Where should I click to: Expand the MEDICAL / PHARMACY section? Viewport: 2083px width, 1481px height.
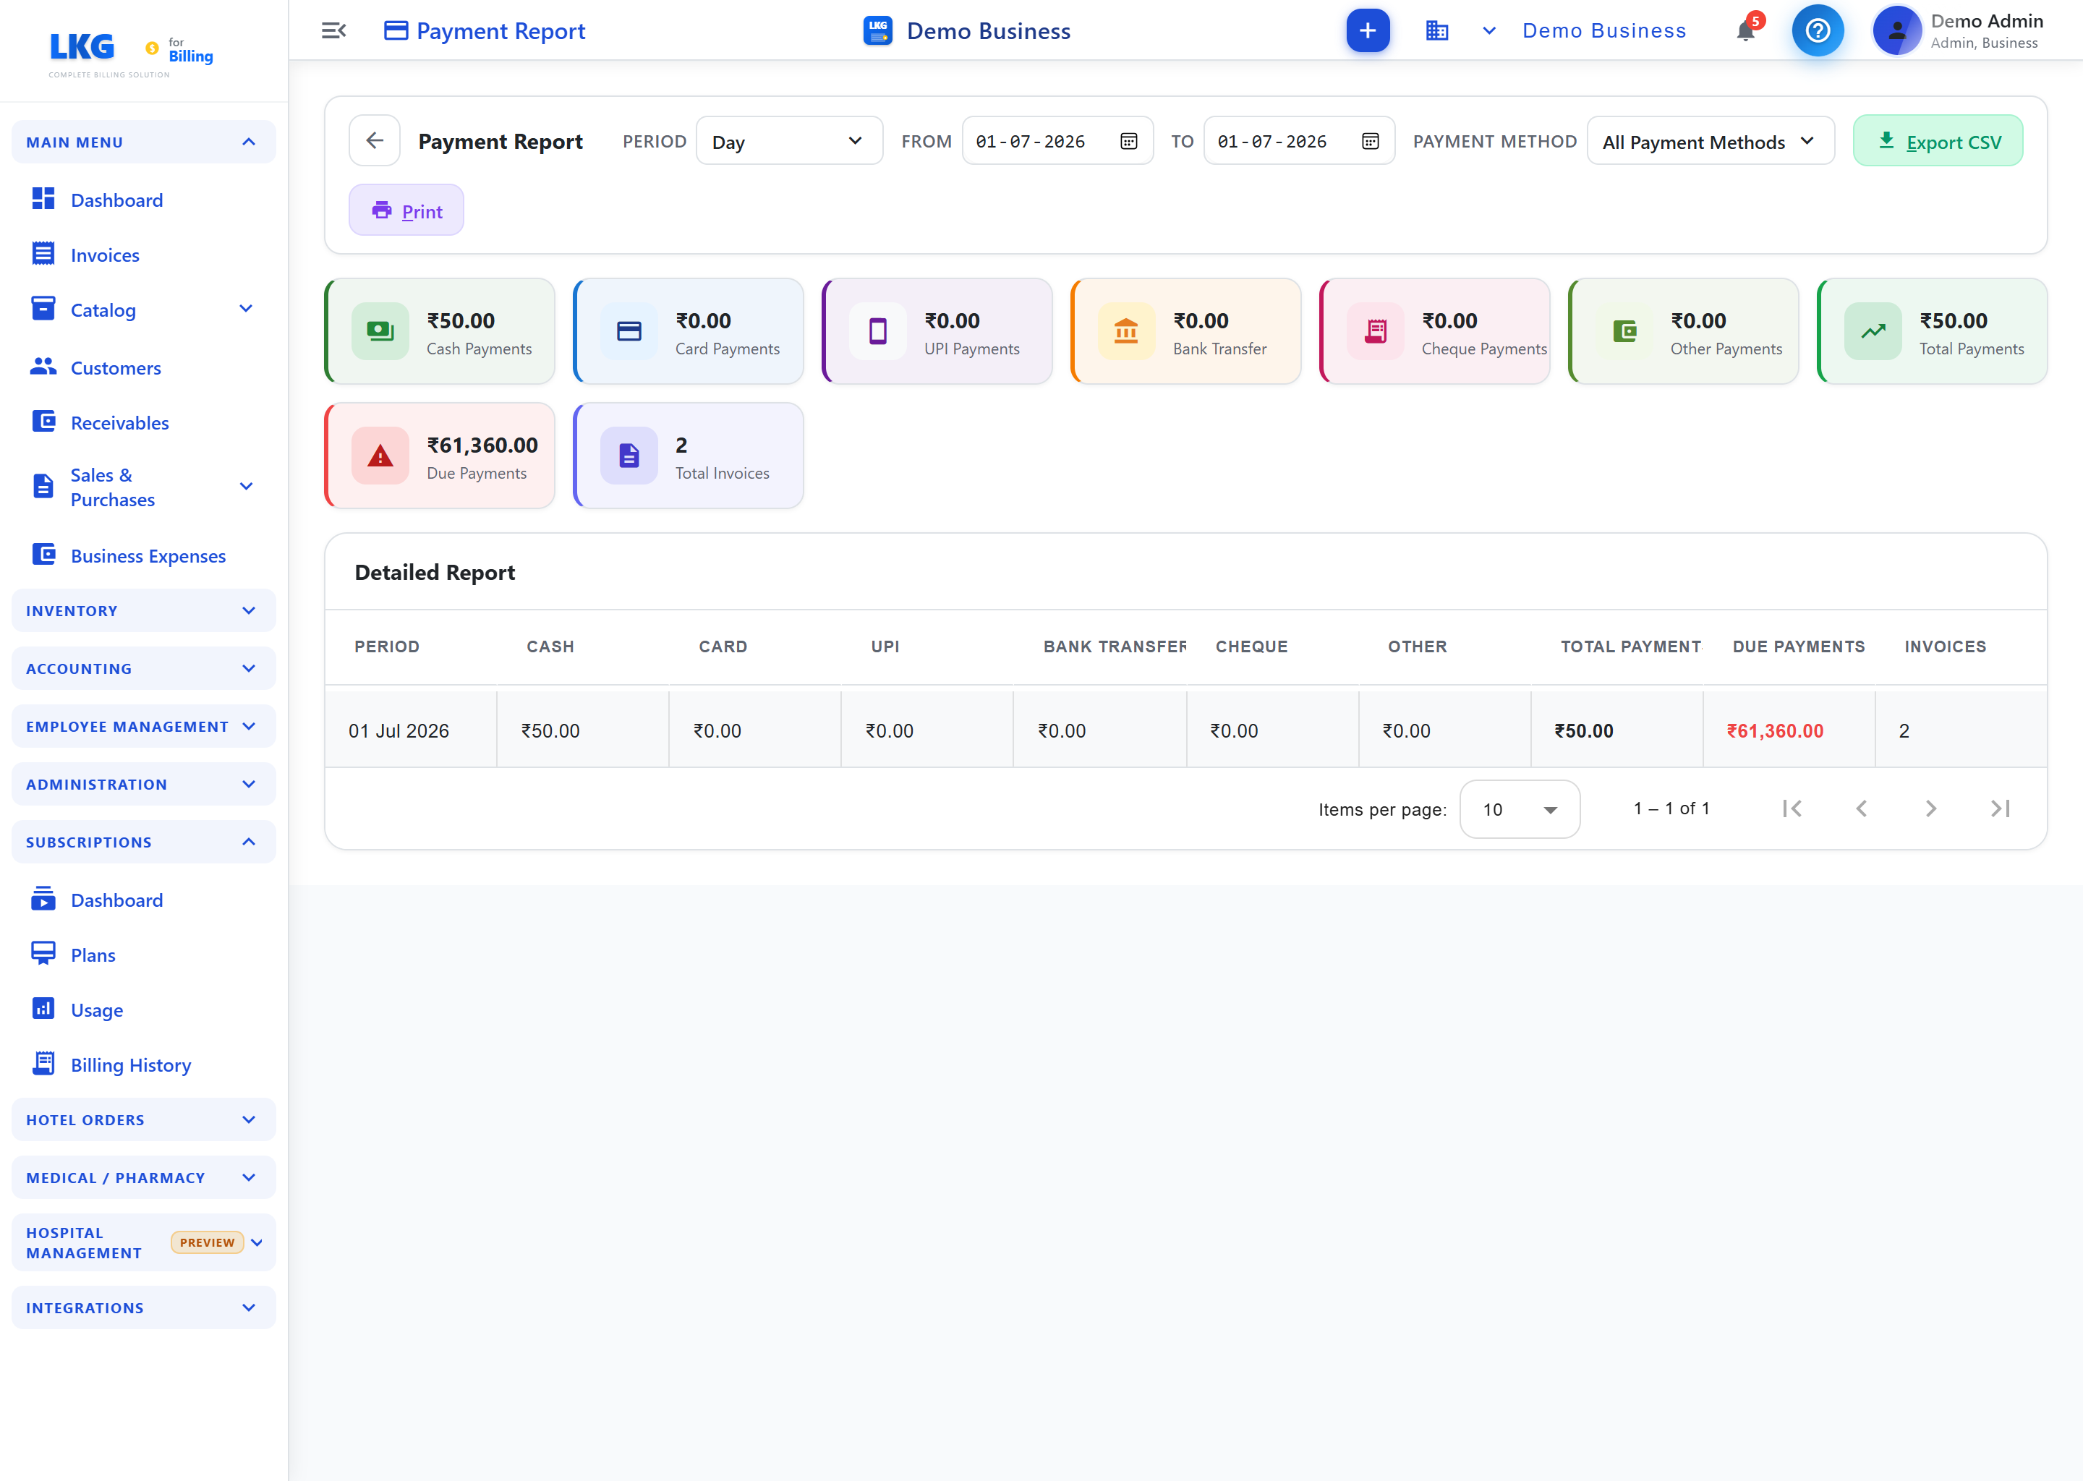pos(143,1177)
